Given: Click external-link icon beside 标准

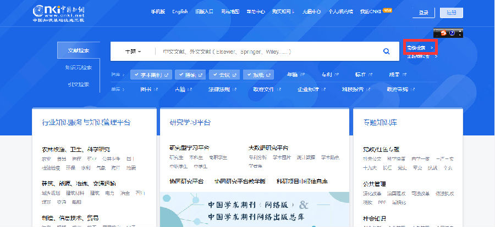Looking at the screenshot, I should coord(371,75).
